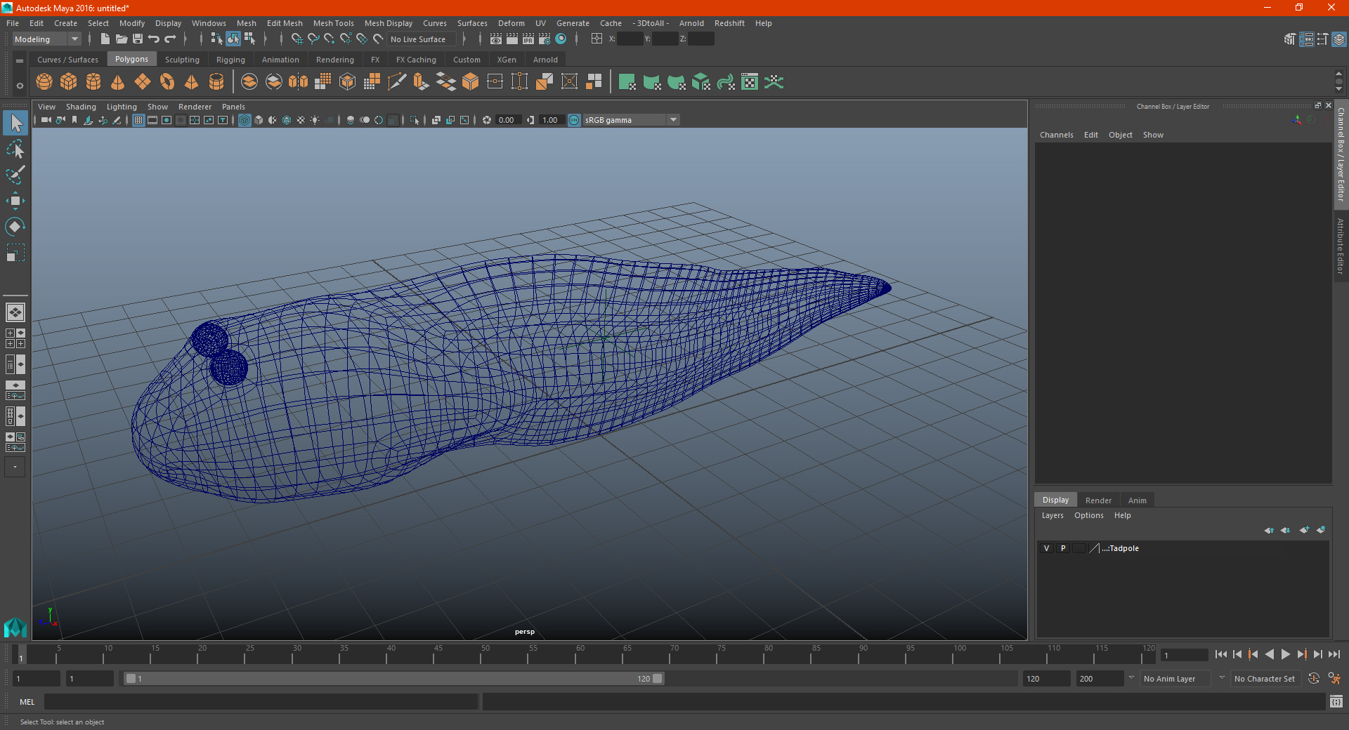Step to next key

(x=1302, y=654)
